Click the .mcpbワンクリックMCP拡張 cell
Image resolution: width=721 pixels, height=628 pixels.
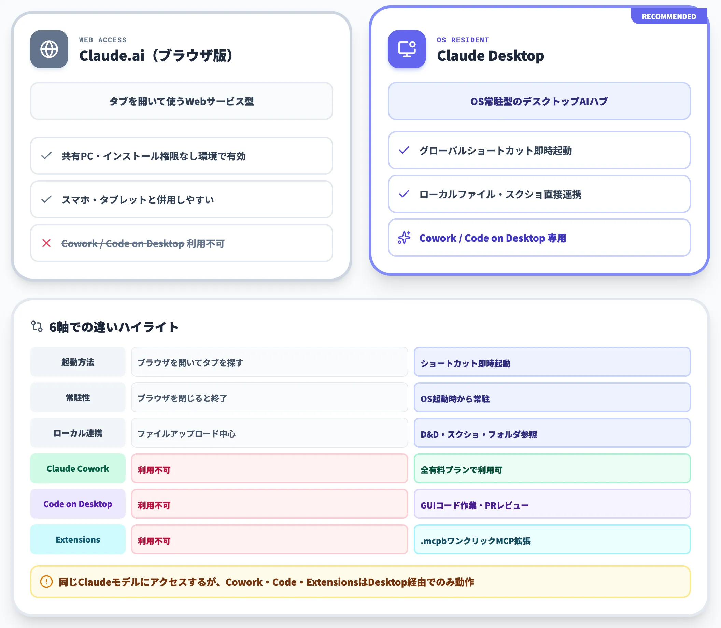click(552, 539)
